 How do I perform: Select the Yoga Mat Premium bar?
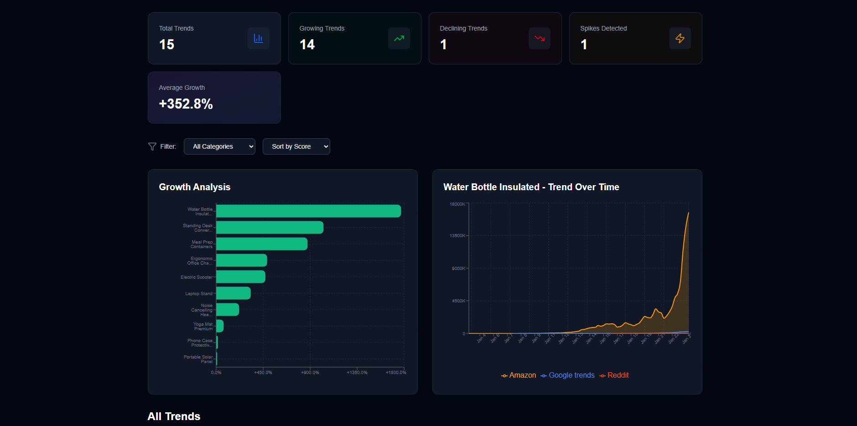(x=220, y=326)
